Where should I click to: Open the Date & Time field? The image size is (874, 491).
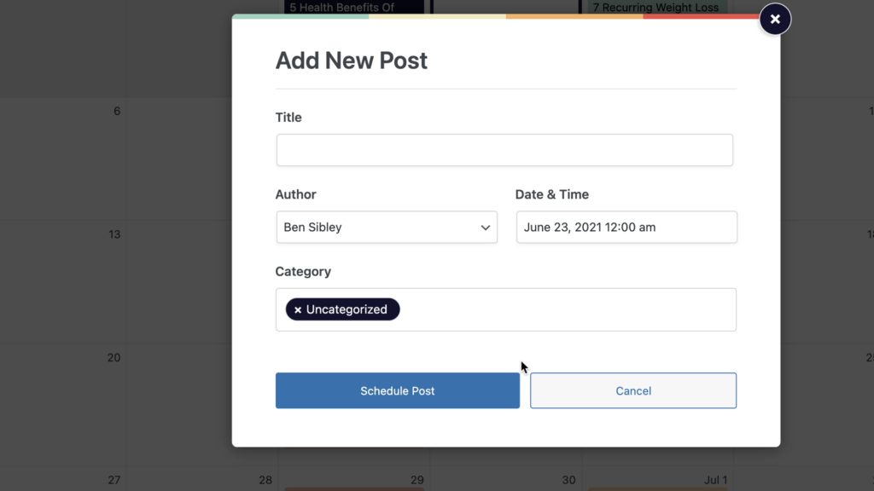click(626, 227)
